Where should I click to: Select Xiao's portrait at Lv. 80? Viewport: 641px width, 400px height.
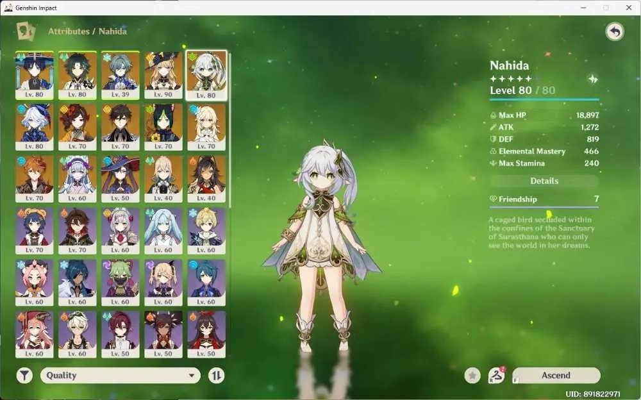click(78, 75)
